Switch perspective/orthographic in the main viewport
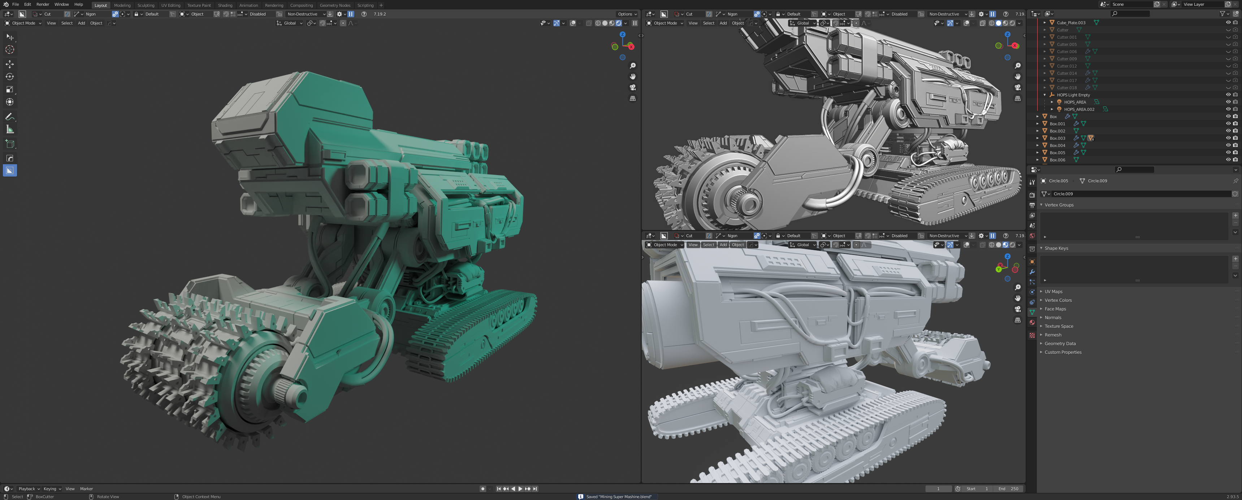Image resolution: width=1242 pixels, height=500 pixels. (633, 98)
